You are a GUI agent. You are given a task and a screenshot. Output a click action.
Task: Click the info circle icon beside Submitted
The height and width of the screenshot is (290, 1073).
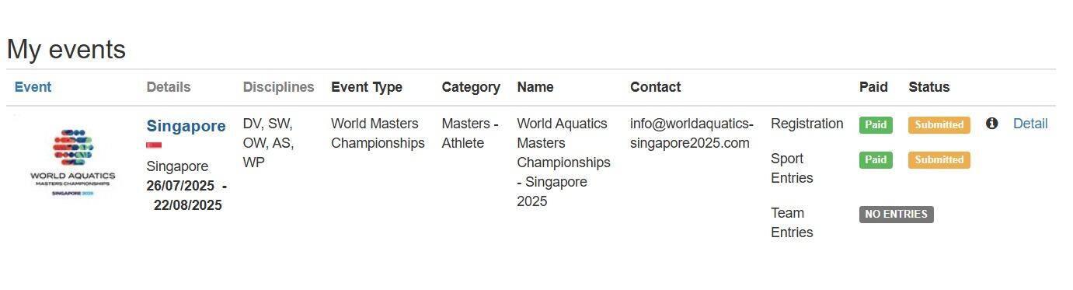[x=991, y=123]
